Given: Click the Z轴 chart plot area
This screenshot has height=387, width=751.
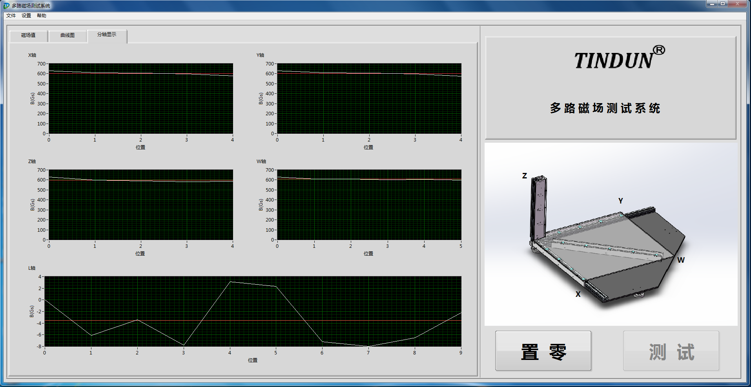Looking at the screenshot, I should coord(141,205).
